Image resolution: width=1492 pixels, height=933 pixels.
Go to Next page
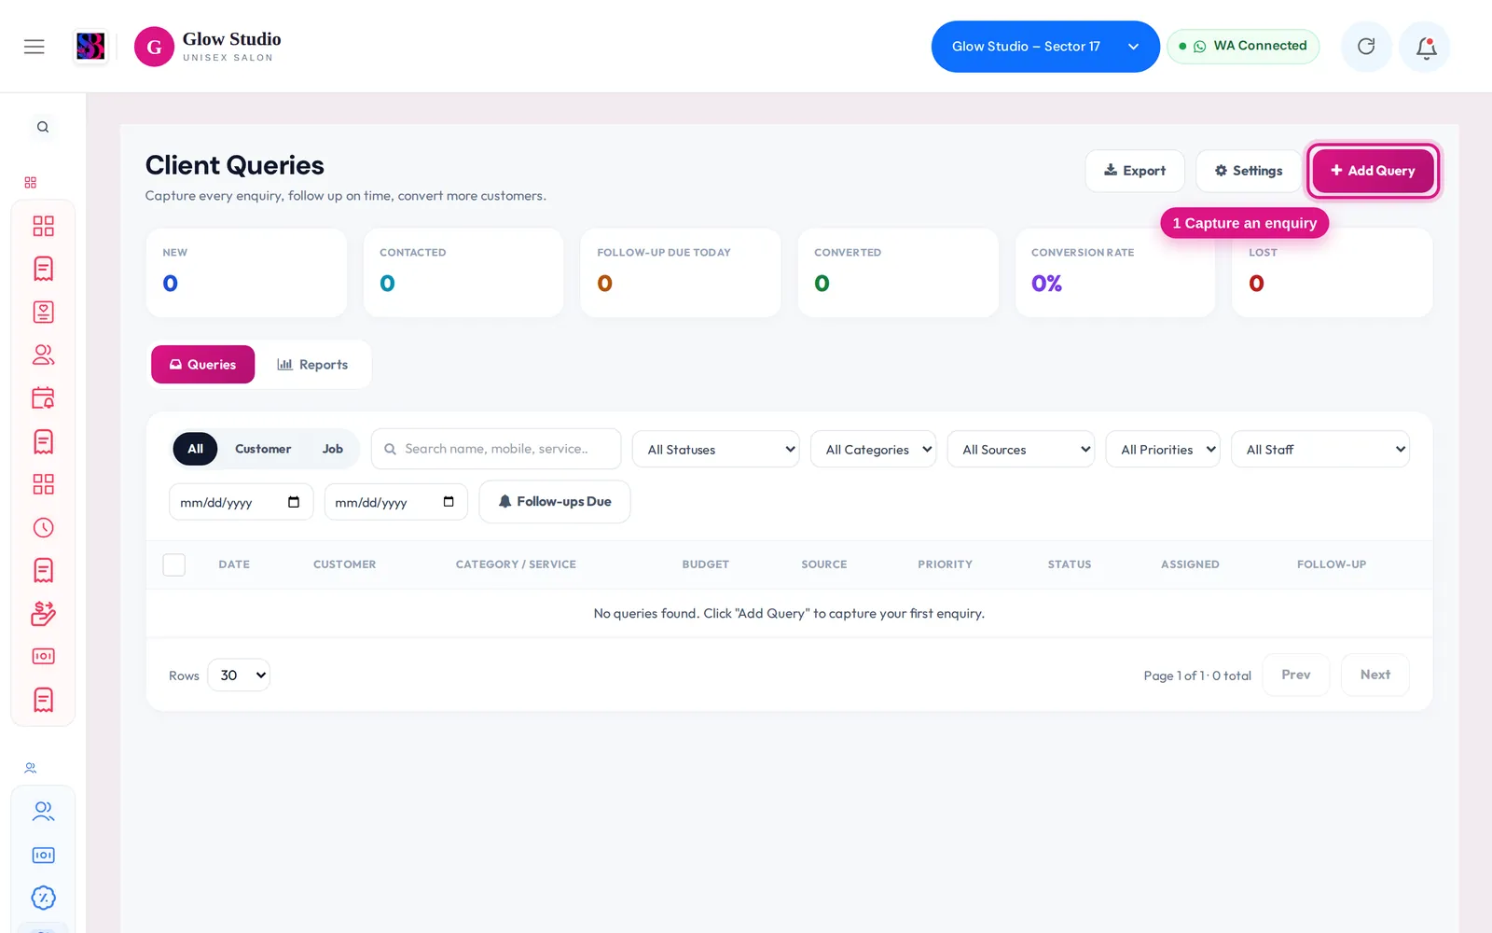click(x=1375, y=675)
